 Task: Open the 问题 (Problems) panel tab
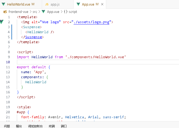(x=7, y=126)
